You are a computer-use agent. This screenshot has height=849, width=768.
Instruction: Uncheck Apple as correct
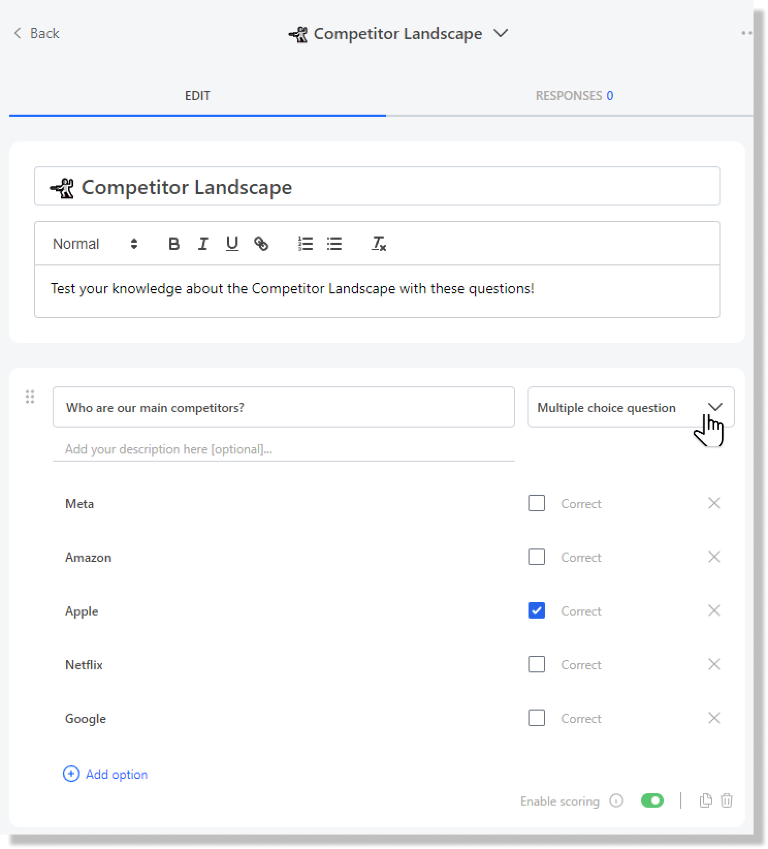(537, 611)
